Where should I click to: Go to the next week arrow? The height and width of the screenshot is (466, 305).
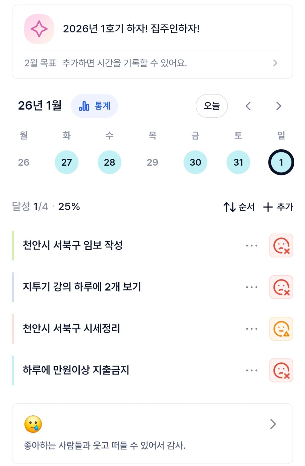tap(279, 106)
